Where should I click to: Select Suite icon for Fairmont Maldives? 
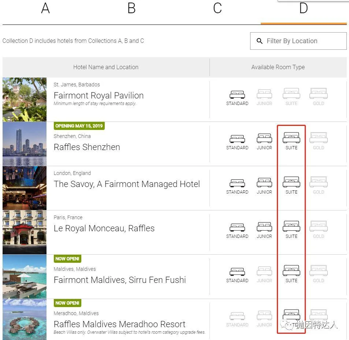[291, 271]
